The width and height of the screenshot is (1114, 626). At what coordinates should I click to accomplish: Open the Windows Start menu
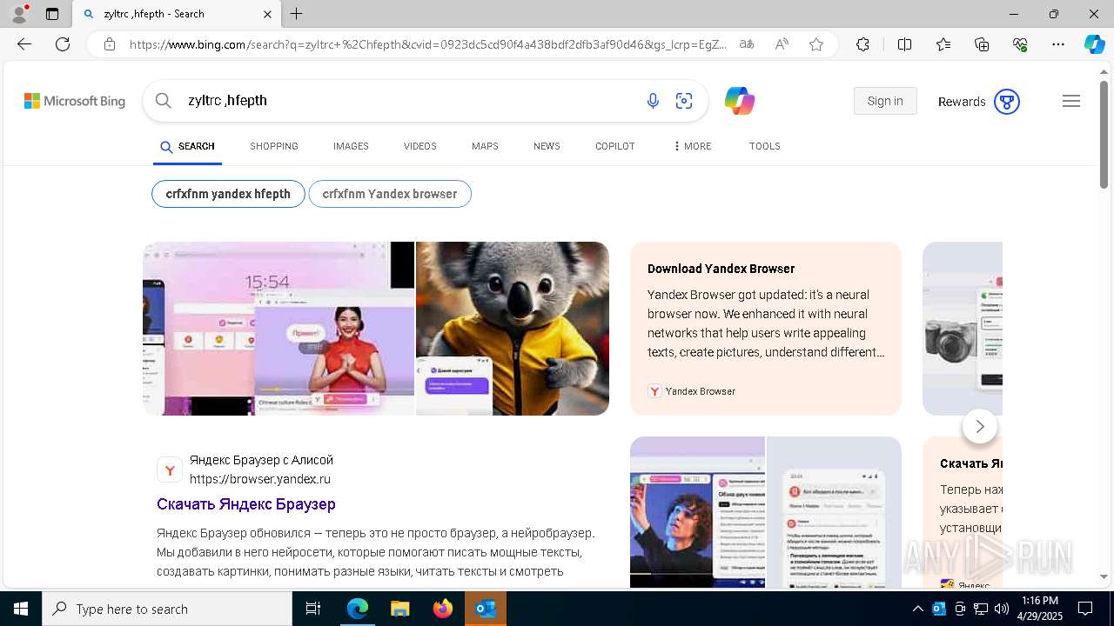(21, 609)
